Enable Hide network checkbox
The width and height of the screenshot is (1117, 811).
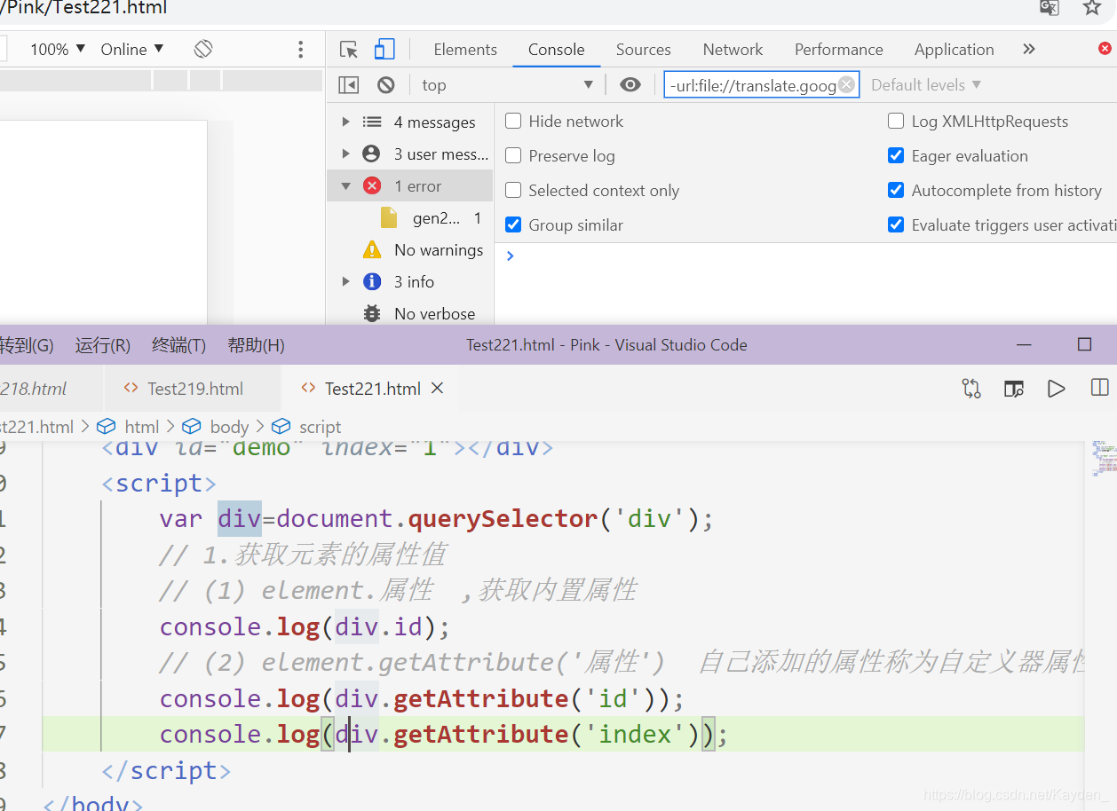coord(513,122)
